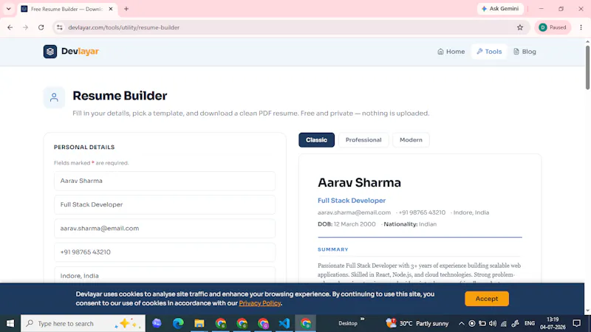Open Visual Studio Code from taskbar
Viewport: 591px width, 332px height.
click(x=284, y=323)
